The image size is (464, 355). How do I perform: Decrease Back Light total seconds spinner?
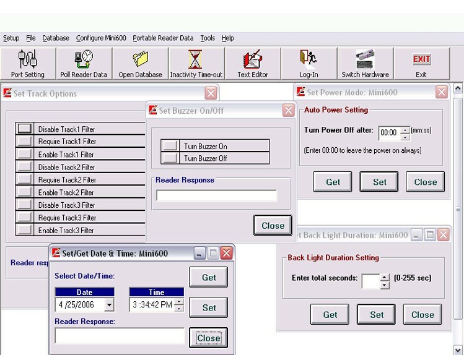(x=385, y=285)
